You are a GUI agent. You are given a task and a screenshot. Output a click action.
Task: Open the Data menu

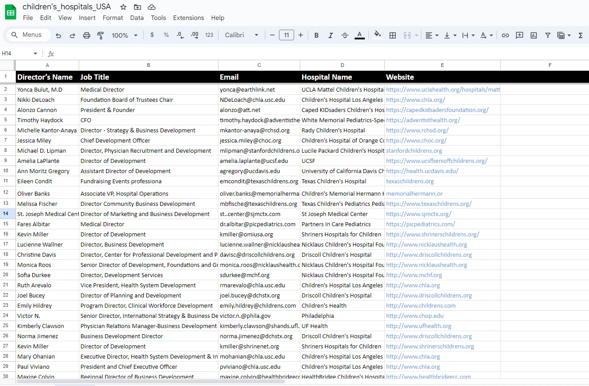pyautogui.click(x=137, y=18)
